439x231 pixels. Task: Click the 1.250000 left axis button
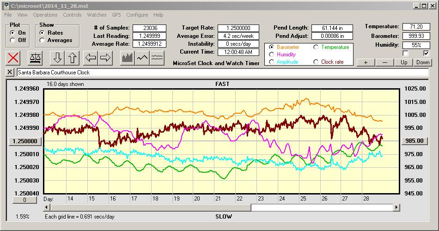coord(25,141)
